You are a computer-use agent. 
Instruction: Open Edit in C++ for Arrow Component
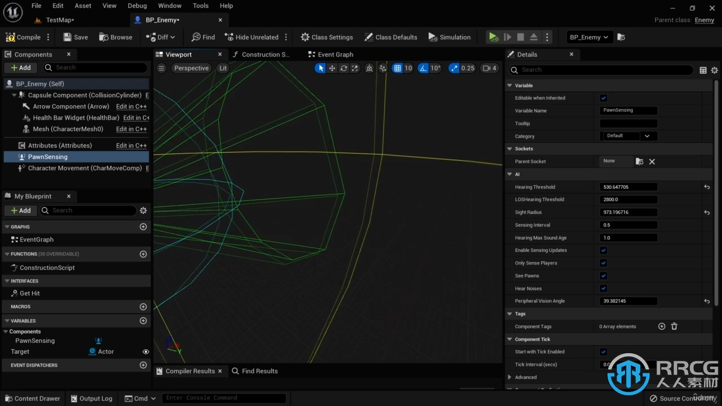point(131,107)
